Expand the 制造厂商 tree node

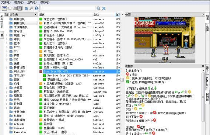[7, 35]
